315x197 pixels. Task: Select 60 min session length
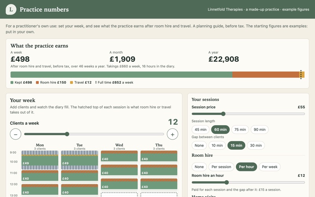(220, 130)
